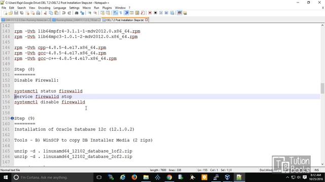
Task: Click the Open file toolbar icon
Action: tap(11, 13)
